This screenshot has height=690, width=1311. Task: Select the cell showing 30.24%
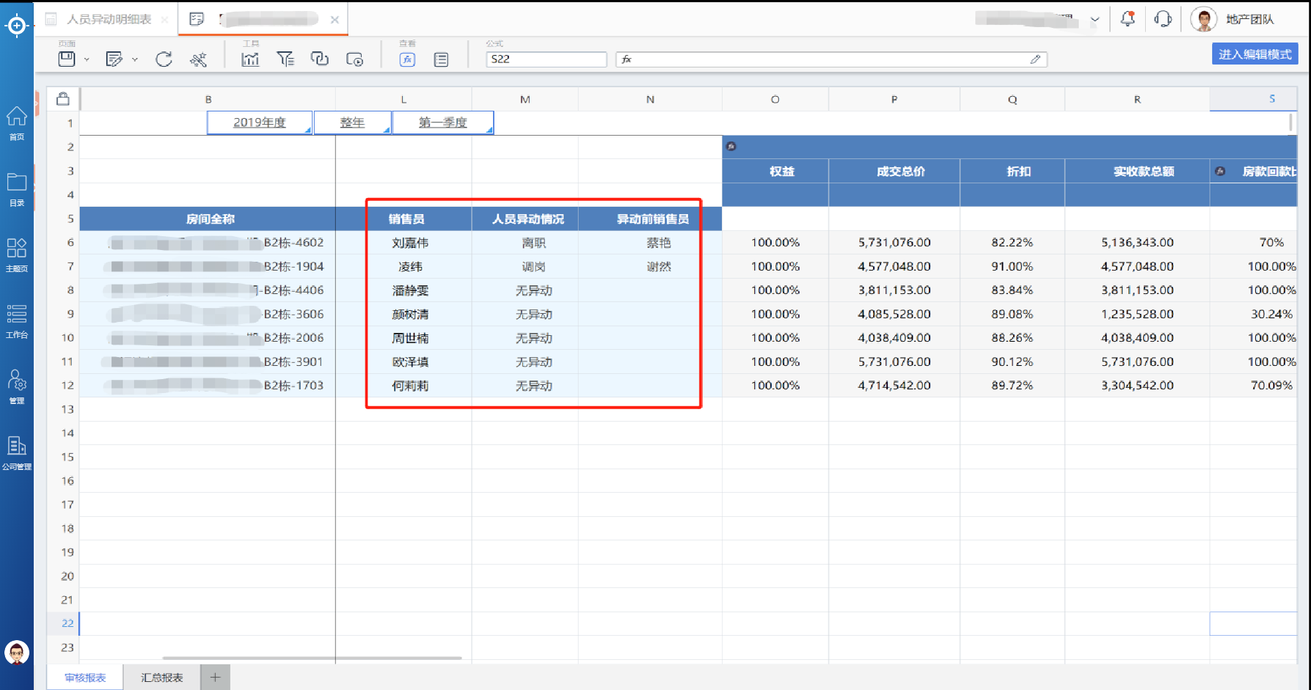tap(1253, 314)
